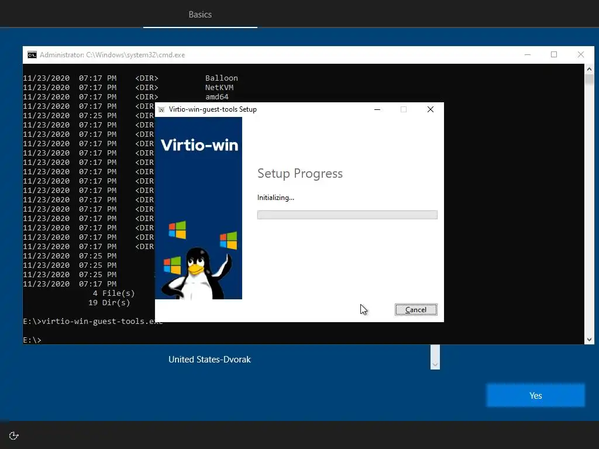599x449 pixels.
Task: Click the cmd scrollbar up arrow
Action: (589, 69)
